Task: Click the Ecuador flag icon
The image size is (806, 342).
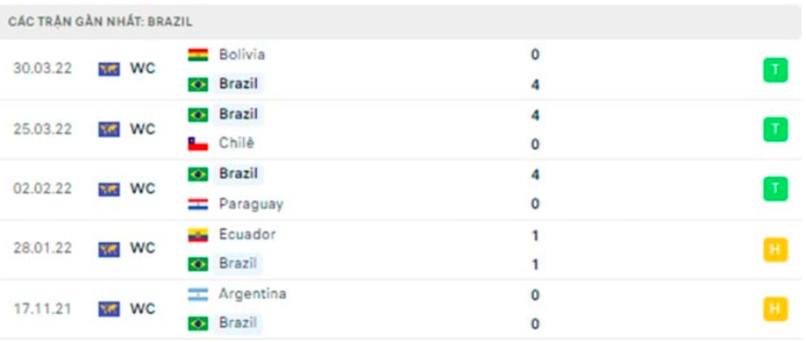Action: pos(198,235)
